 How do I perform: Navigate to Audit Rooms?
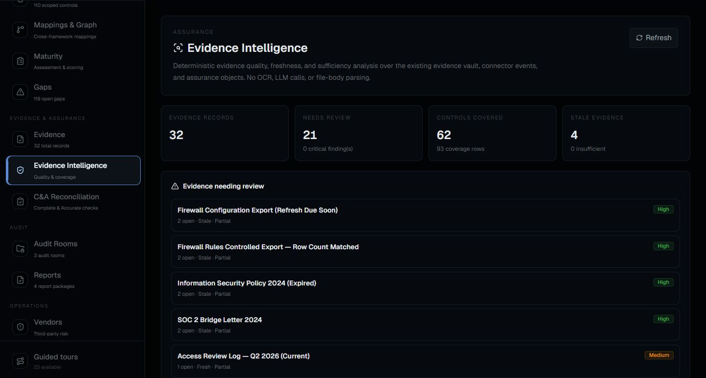pos(73,249)
